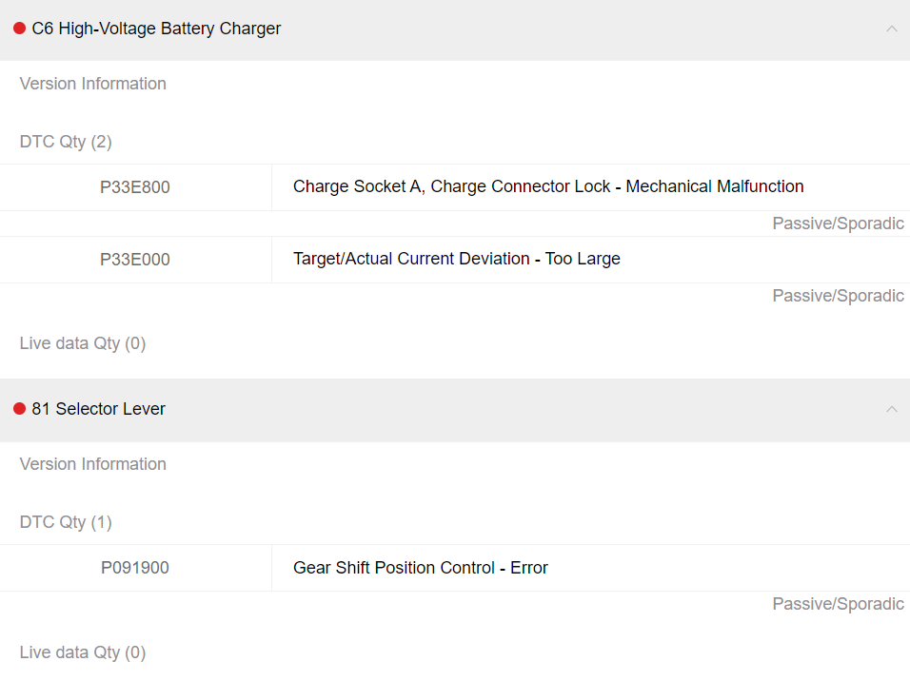Collapse the C6 High-Voltage Battery Charger section

click(891, 29)
